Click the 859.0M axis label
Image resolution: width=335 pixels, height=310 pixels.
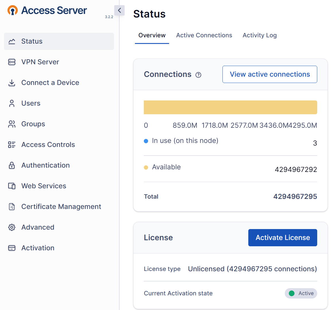coord(185,125)
